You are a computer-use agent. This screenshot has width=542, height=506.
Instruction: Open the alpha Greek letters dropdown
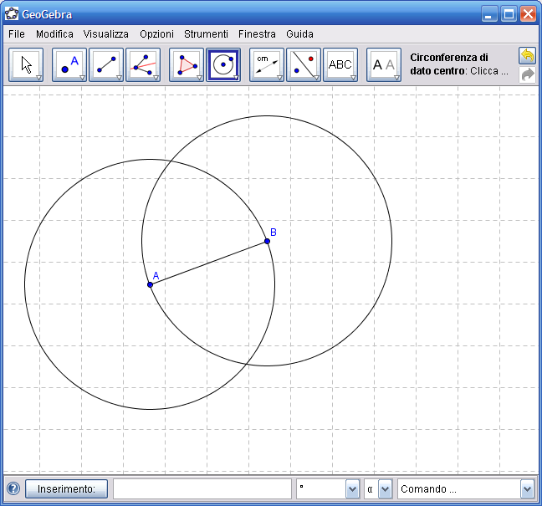[385, 489]
